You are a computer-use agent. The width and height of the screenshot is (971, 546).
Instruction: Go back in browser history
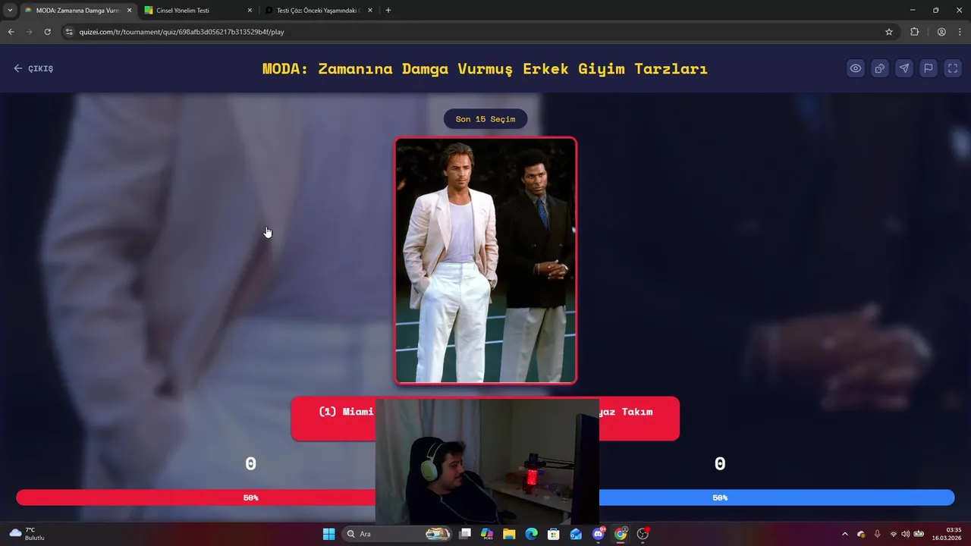pyautogui.click(x=11, y=32)
